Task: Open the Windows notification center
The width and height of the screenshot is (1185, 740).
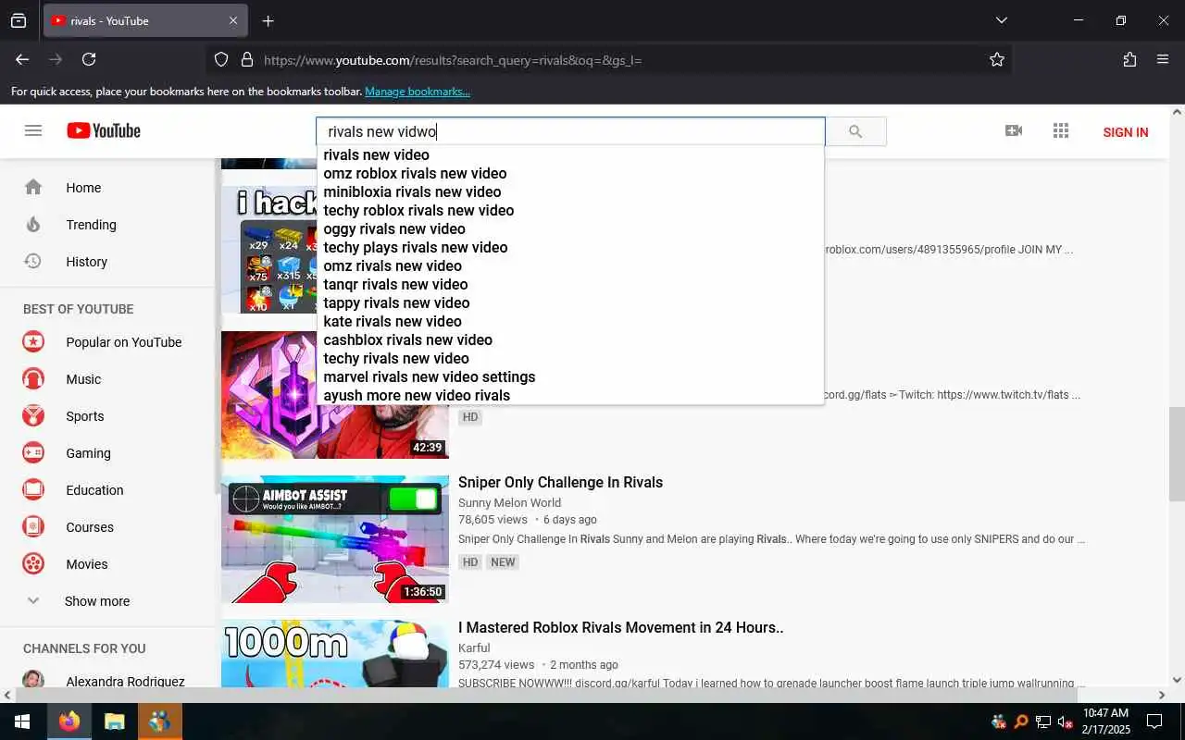Action: pyautogui.click(x=1154, y=721)
